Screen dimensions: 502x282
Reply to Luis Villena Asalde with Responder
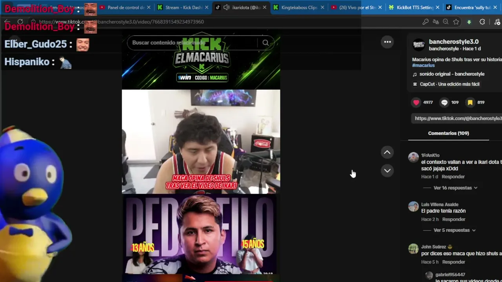click(454, 219)
